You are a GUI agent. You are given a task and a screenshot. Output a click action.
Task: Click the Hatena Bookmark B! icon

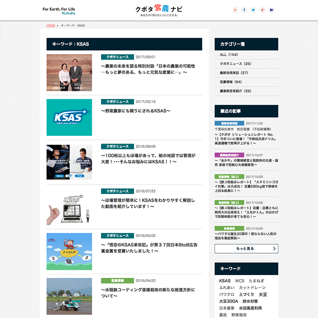point(271,10)
